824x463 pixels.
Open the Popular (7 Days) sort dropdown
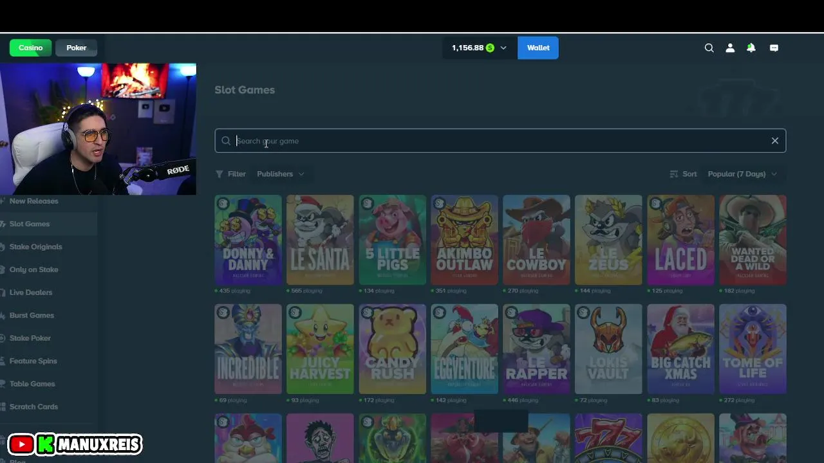(742, 174)
